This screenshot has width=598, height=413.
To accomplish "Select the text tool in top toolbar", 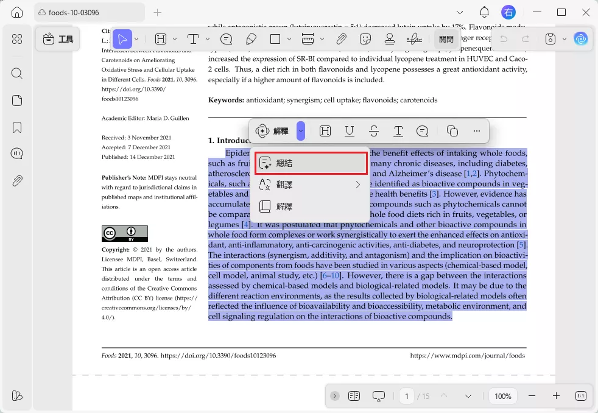I will pos(194,39).
